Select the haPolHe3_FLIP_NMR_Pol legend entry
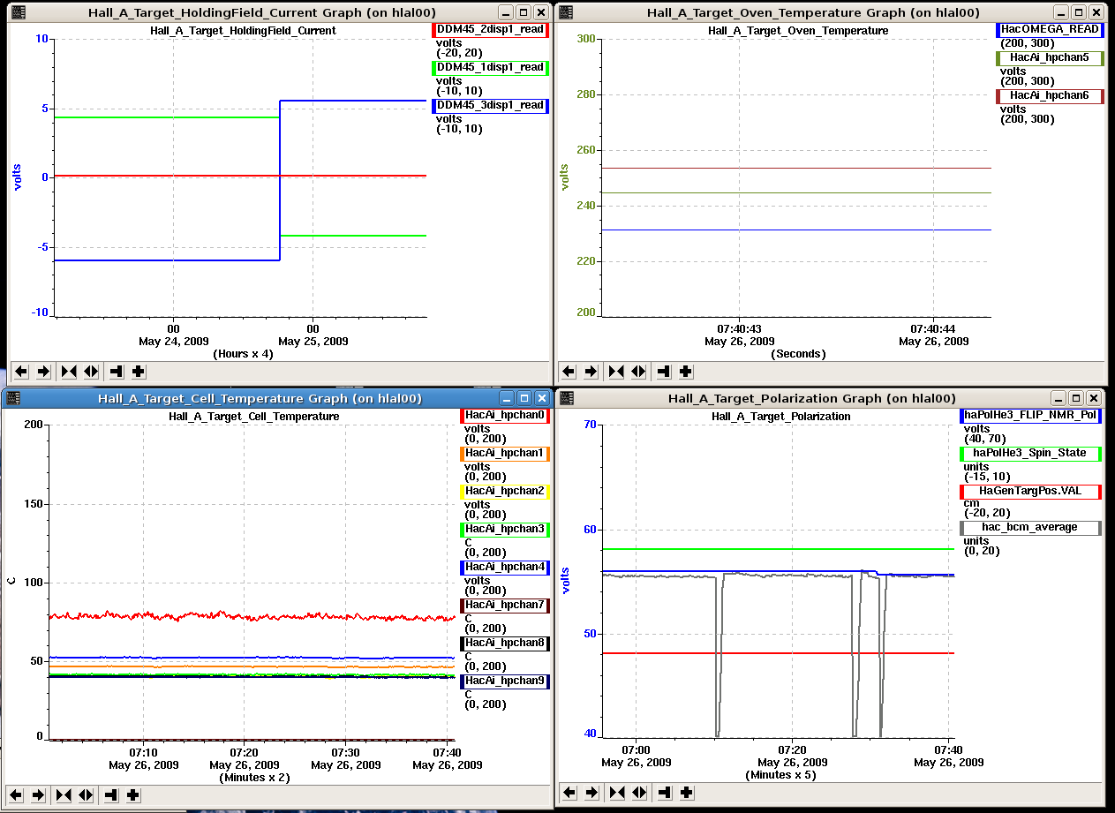This screenshot has height=813, width=1115. pos(1030,416)
